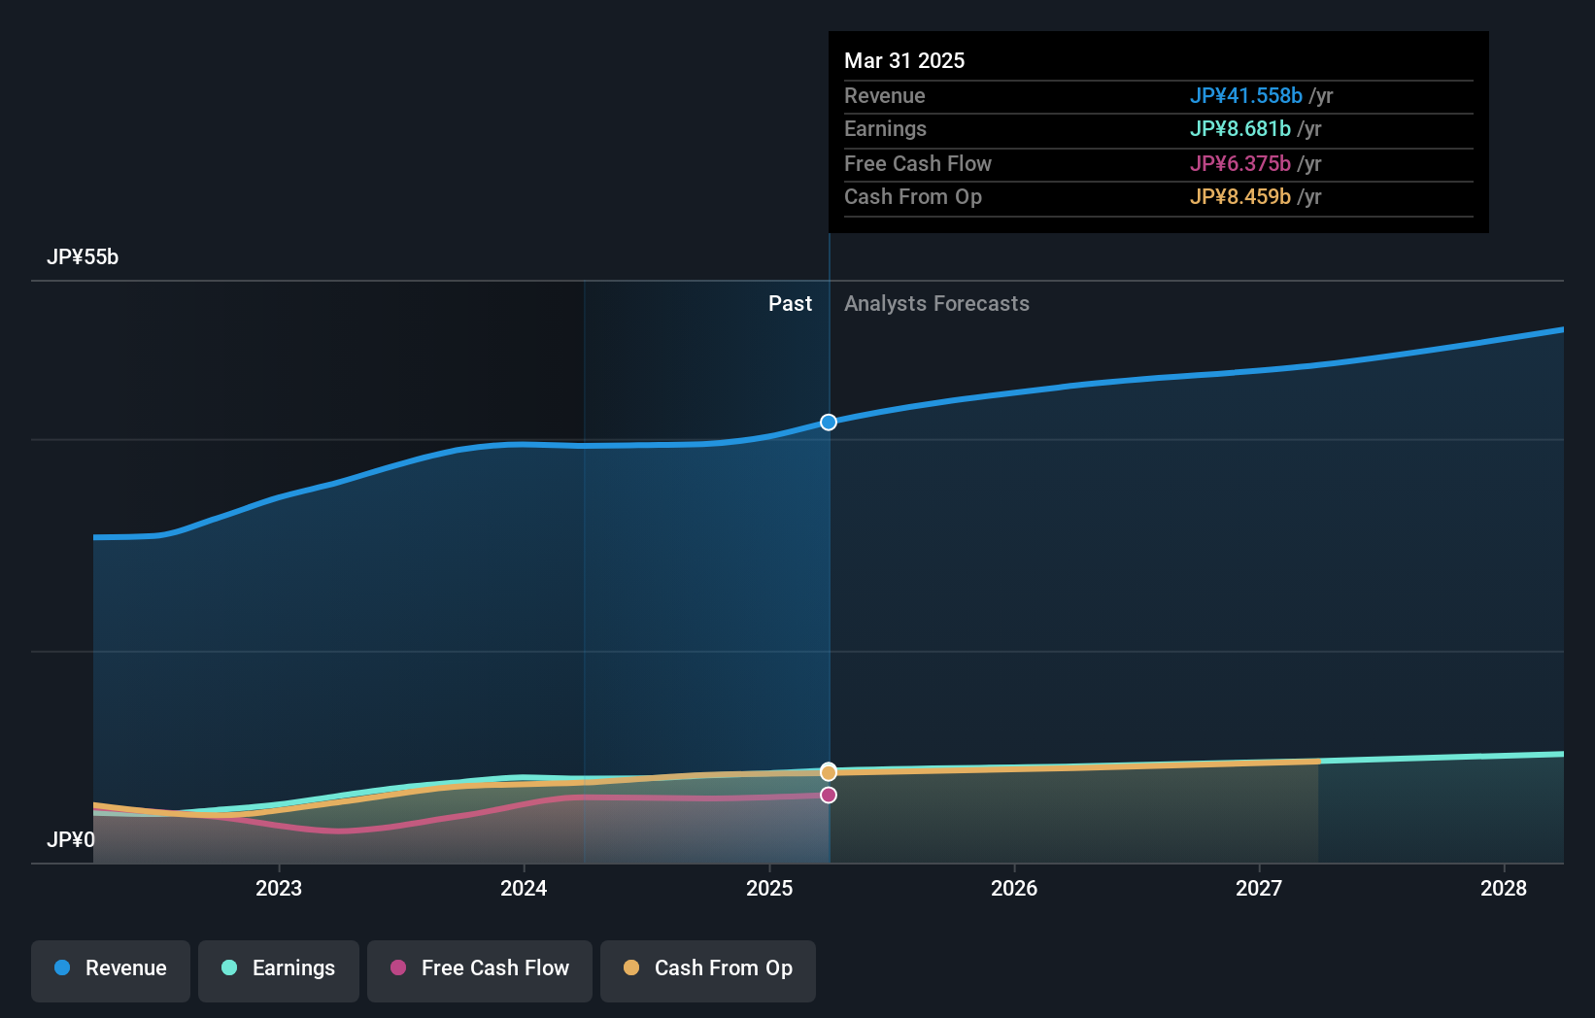Screen dimensions: 1595x1018
Task: Click the teal Earnings legend dot
Action: pos(229,967)
